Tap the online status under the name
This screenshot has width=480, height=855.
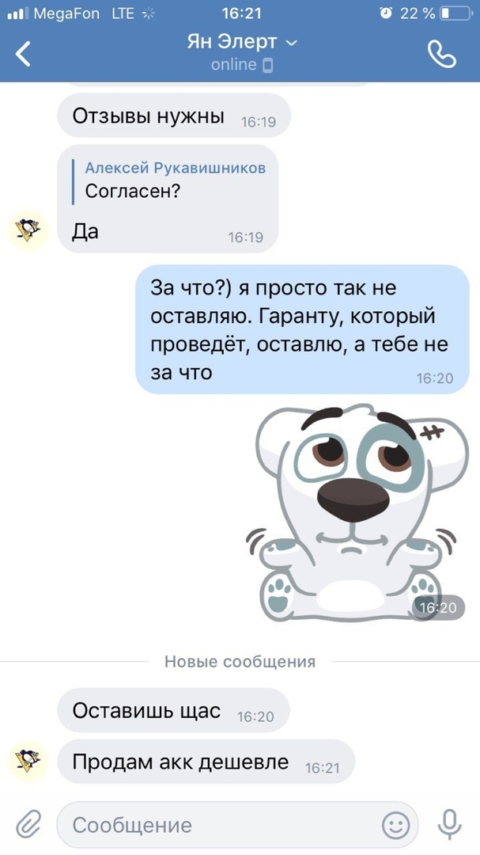point(241,65)
